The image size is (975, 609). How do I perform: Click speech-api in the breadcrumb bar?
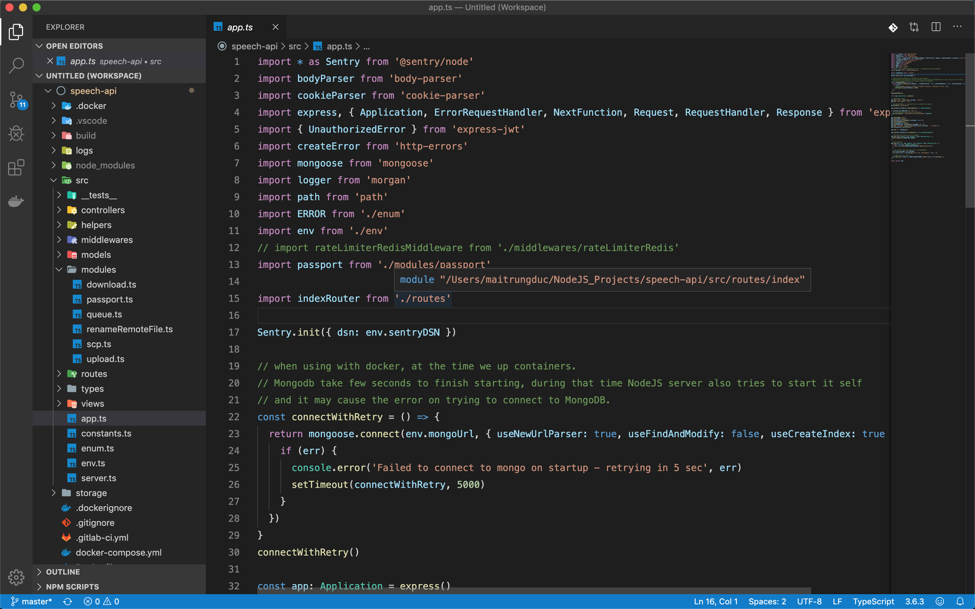pos(255,45)
